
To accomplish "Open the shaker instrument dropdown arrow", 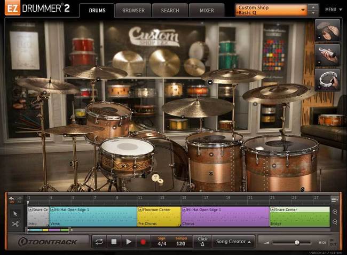I will coord(319,63).
